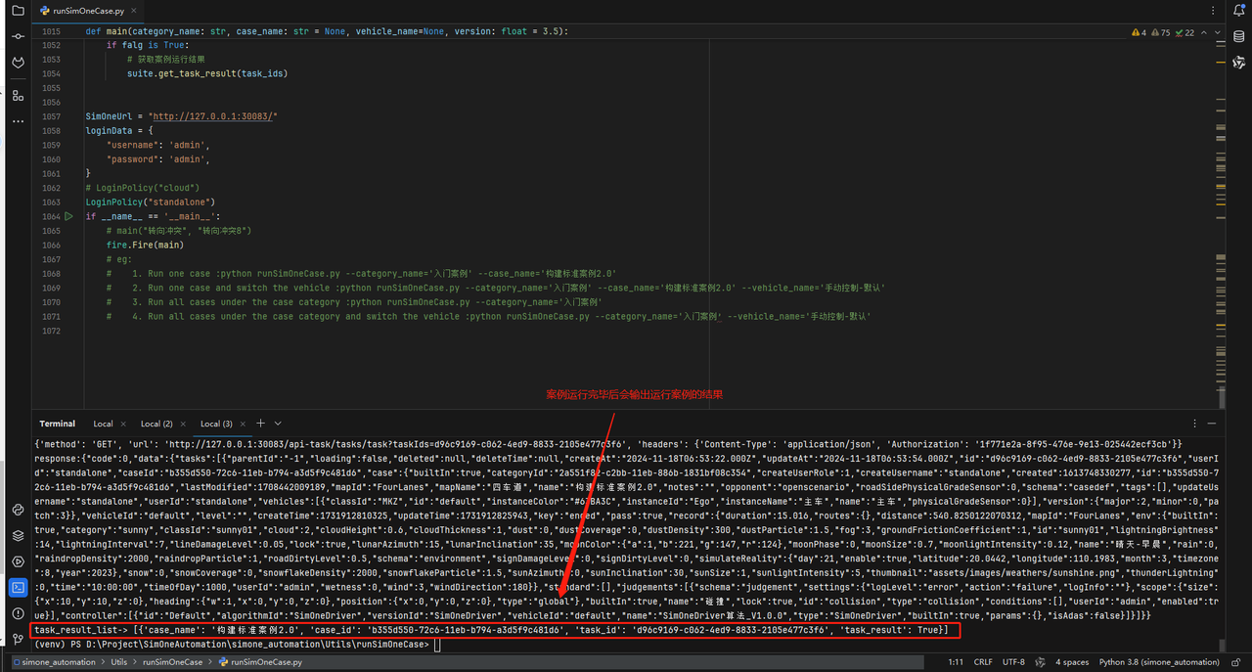
Task: Show the 75 weak warnings indicator
Action: (x=1160, y=32)
